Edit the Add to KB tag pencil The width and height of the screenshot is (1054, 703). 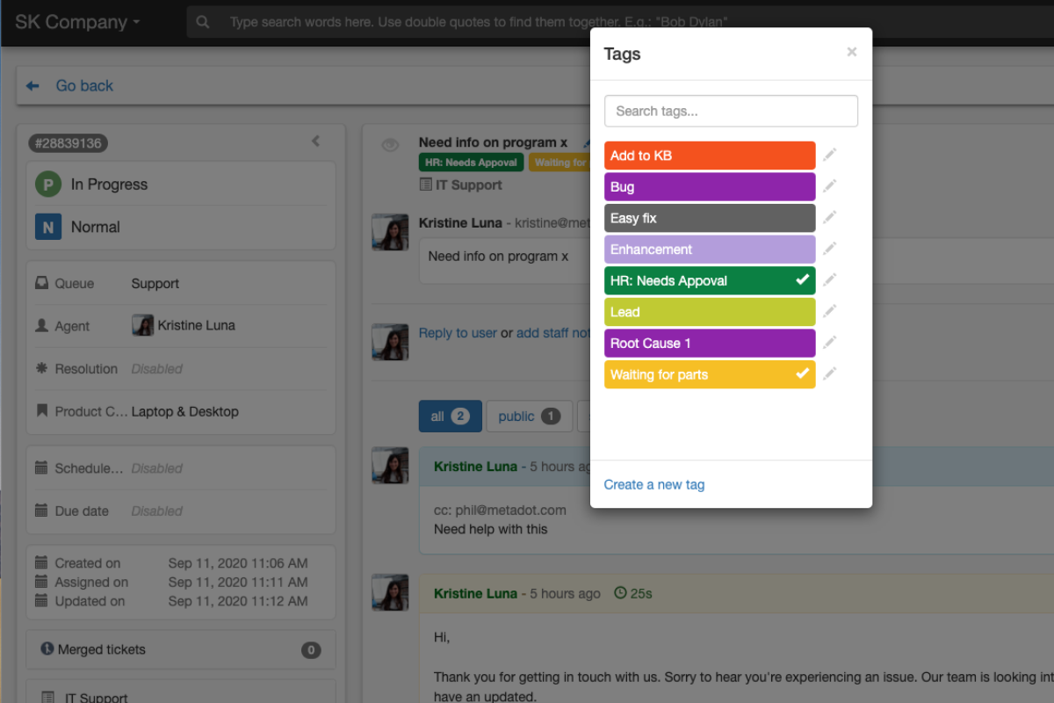[830, 156]
